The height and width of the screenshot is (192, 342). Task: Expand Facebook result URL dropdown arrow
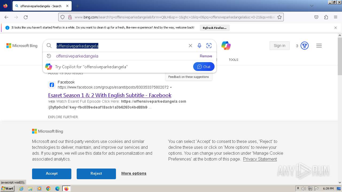tap(171, 87)
